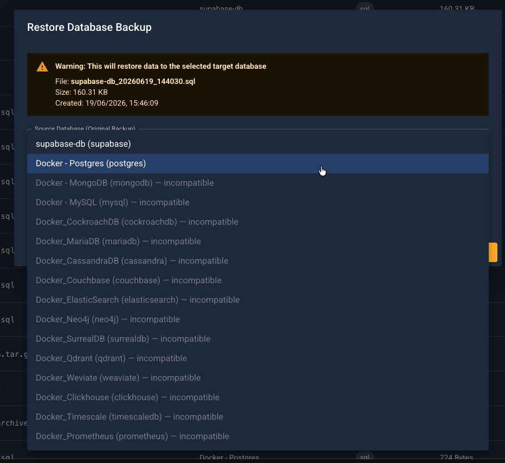Screen dimensions: 505x463
Task: Click Docker_SurrealDB incompatible option
Action: pyautogui.click(x=258, y=338)
